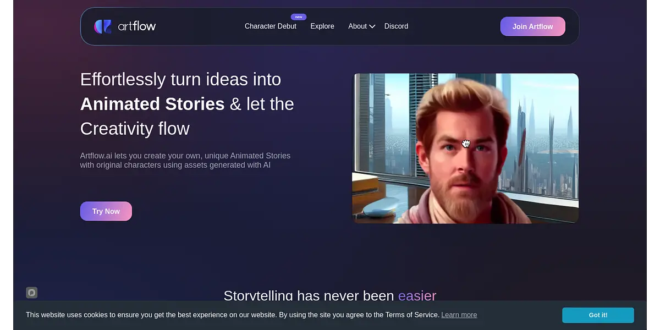Click the animated character preview video

coord(465,148)
